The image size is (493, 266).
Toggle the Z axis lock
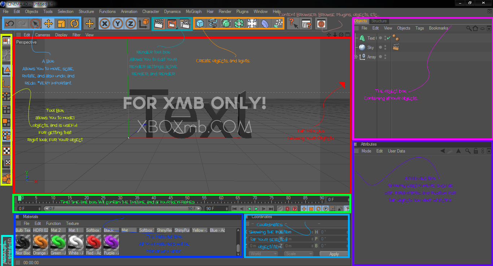tap(130, 24)
